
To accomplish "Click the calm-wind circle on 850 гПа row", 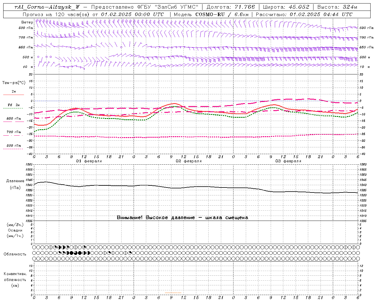I will click(121, 47).
